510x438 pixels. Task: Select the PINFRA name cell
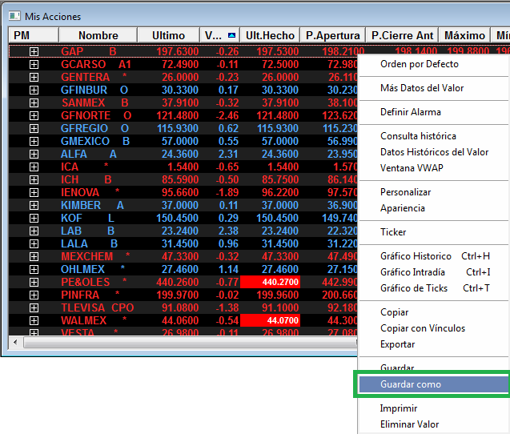tap(90, 295)
